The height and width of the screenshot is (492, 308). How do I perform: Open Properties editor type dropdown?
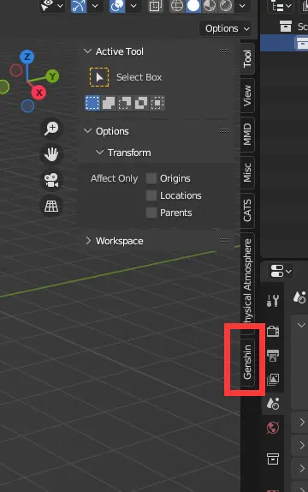coord(281,271)
